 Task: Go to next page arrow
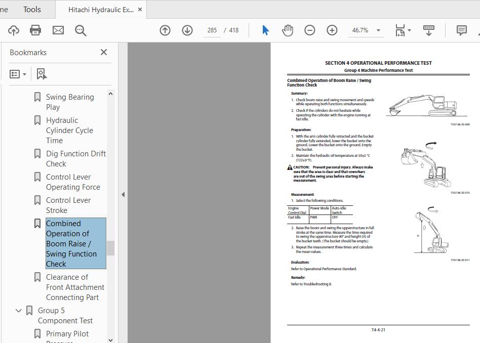(187, 30)
